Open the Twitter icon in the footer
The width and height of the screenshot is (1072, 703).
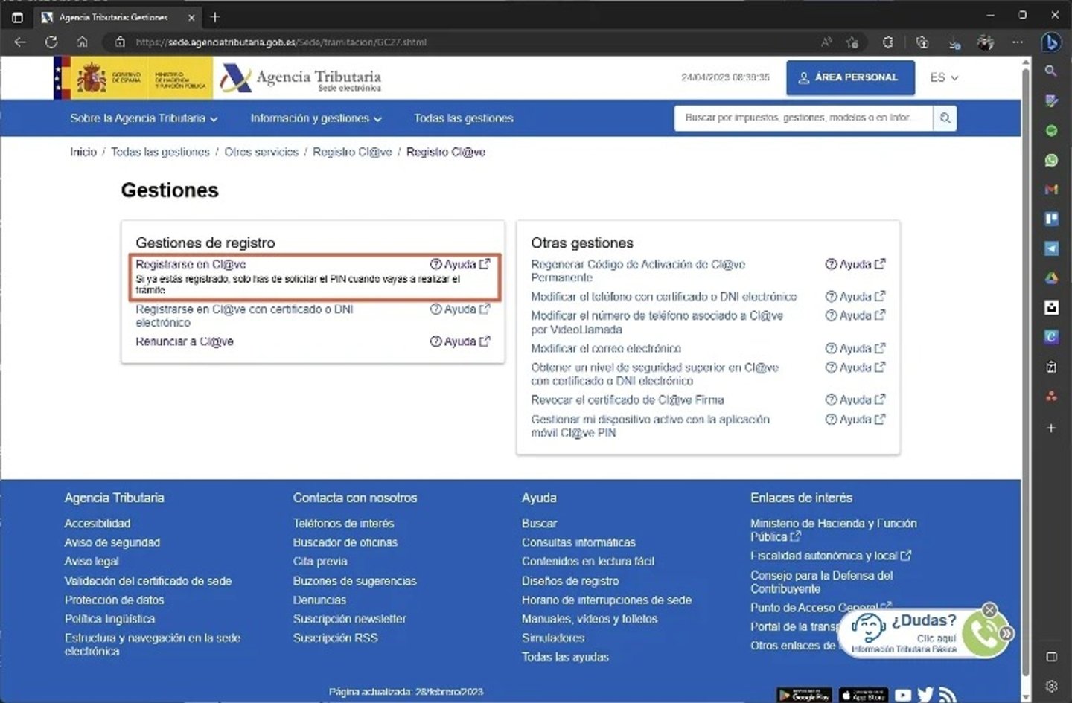tap(925, 694)
